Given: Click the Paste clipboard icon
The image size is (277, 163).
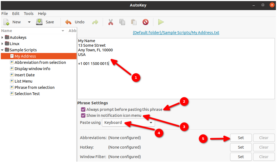Looking at the screenshot, I should (x=134, y=22).
